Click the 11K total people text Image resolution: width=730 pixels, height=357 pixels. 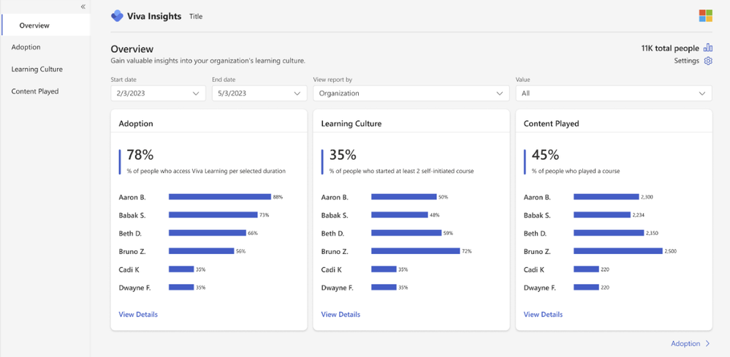point(670,48)
